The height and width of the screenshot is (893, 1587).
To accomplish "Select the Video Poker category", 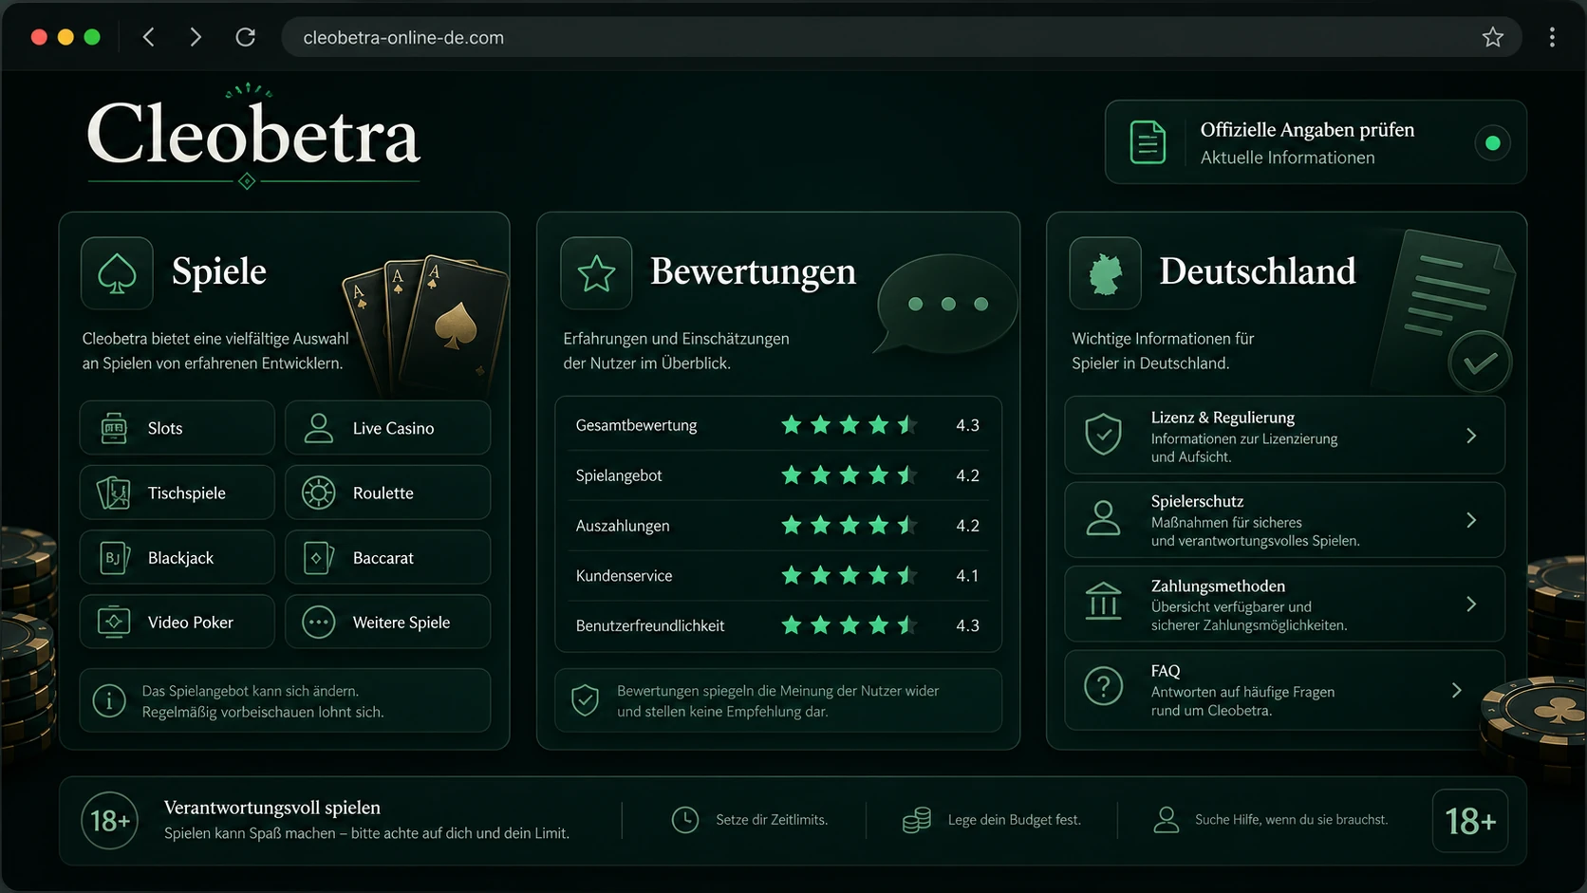I will 177,622.
